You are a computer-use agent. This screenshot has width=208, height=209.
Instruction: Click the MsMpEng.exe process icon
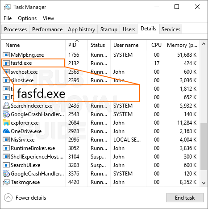[x=6, y=55]
